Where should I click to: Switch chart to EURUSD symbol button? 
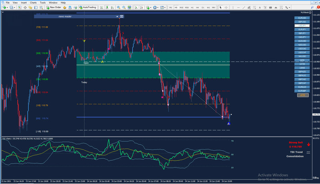point(302,18)
